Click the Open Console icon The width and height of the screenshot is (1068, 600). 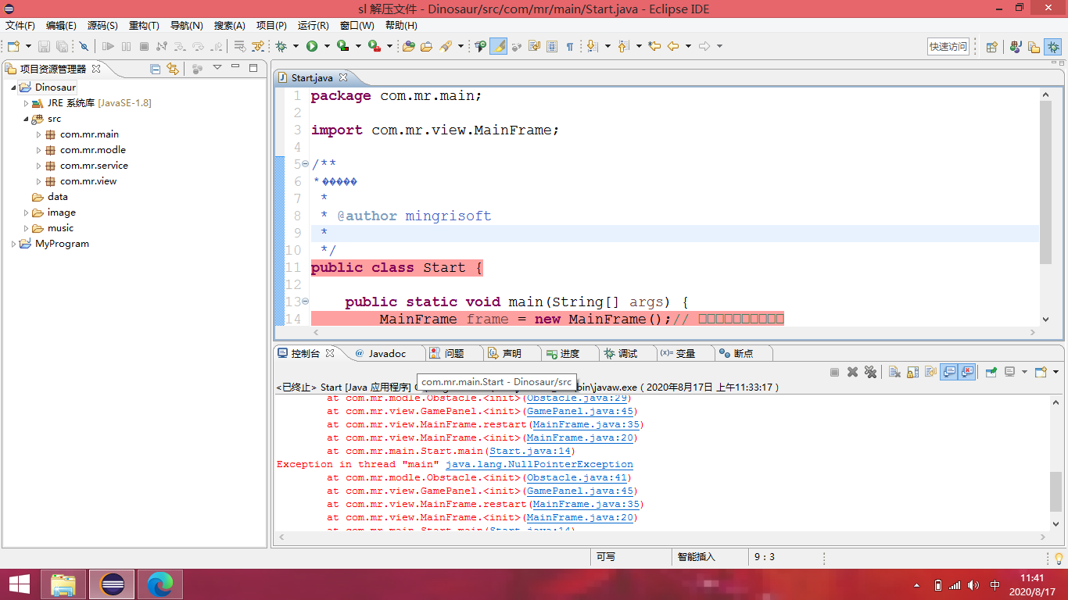pyautogui.click(x=1041, y=373)
